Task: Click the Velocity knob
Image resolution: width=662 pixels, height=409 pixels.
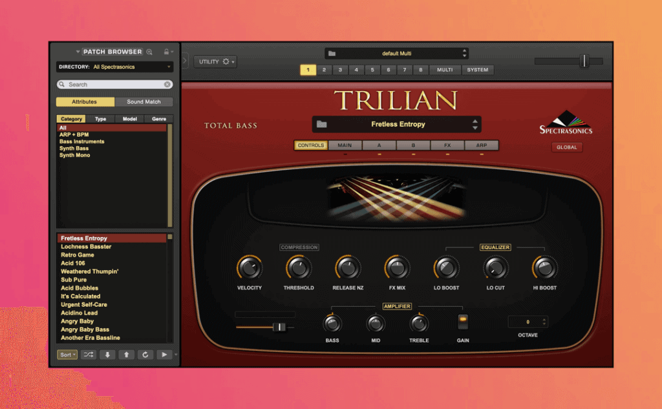Action: [250, 268]
